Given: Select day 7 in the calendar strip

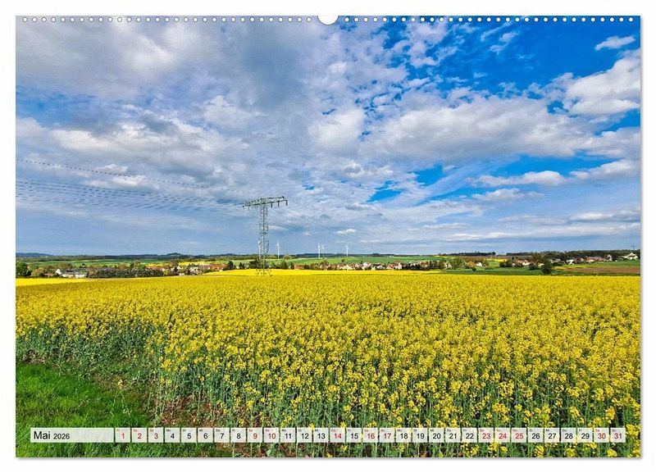Looking at the screenshot, I should [x=221, y=435].
